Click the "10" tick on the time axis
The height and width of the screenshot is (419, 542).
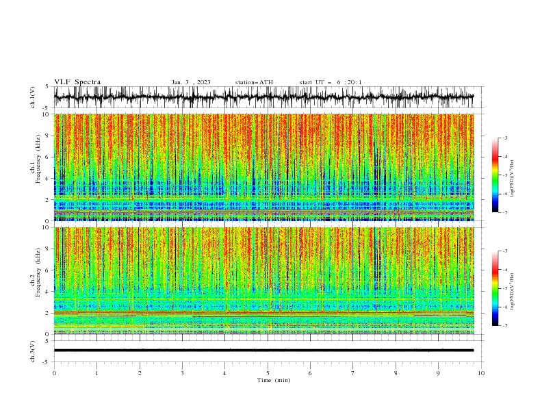pos(481,373)
